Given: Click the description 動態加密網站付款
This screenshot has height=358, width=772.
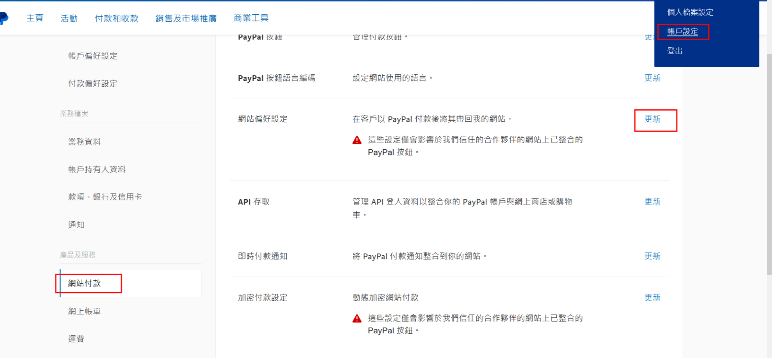Looking at the screenshot, I should coord(386,297).
